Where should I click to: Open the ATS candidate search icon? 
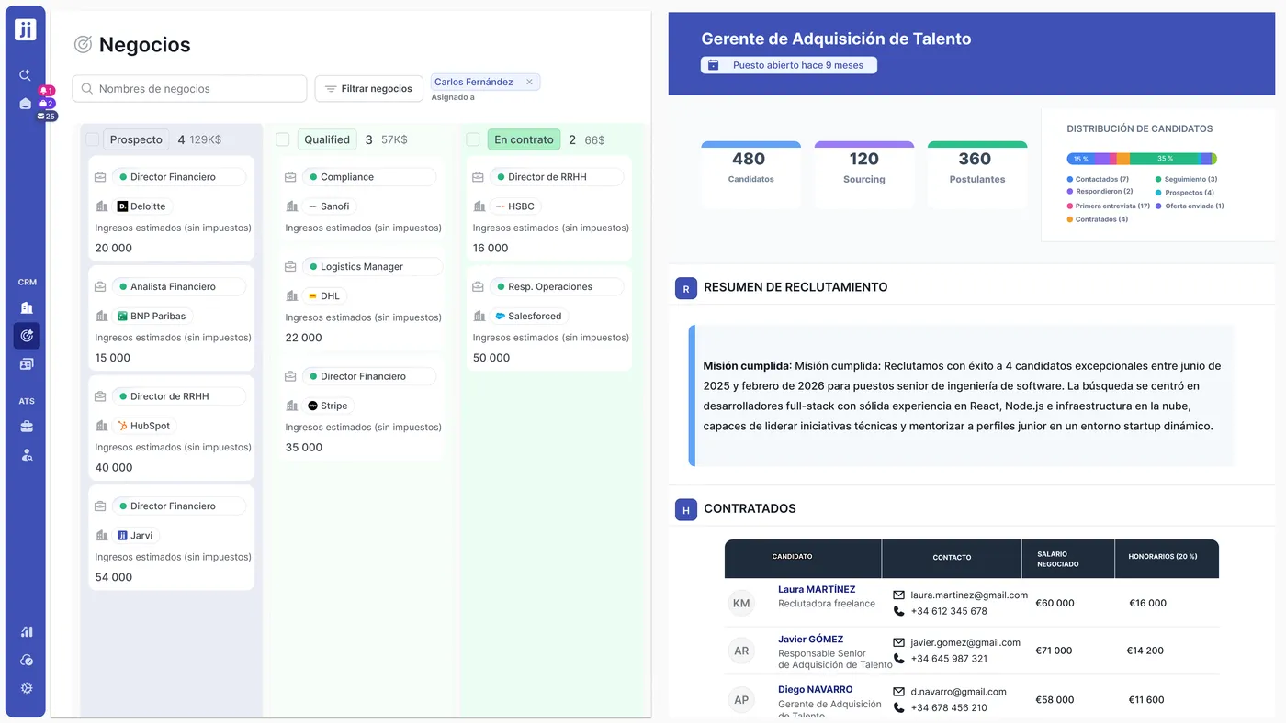[27, 455]
